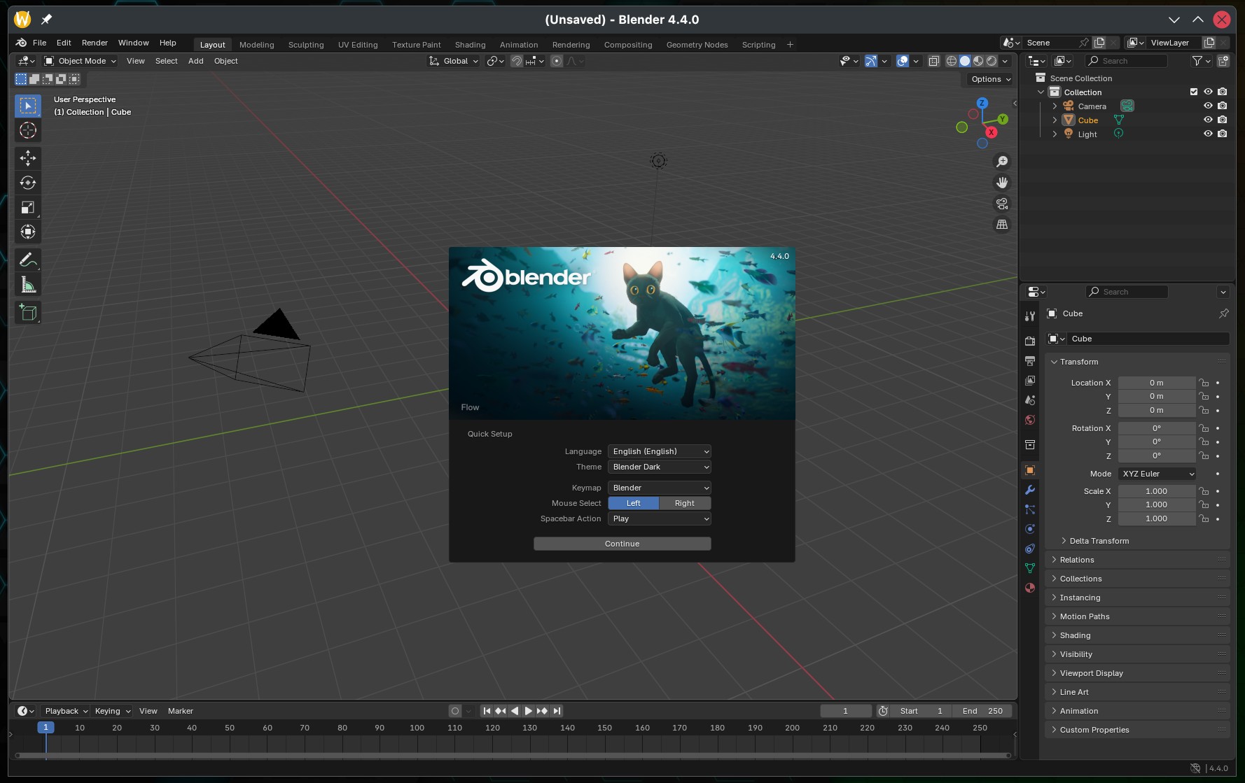Jump to the timeline end frame
This screenshot has height=783, width=1245.
557,711
